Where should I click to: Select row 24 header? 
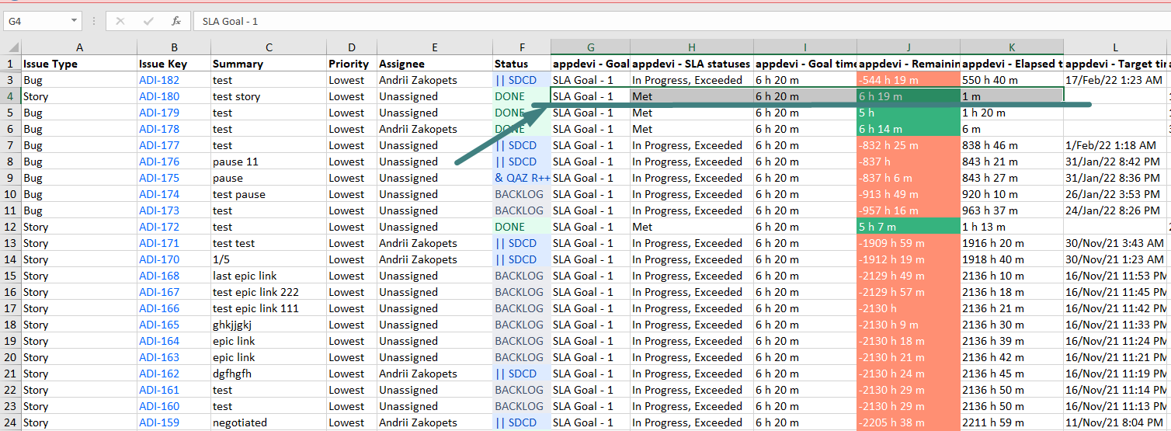click(10, 422)
